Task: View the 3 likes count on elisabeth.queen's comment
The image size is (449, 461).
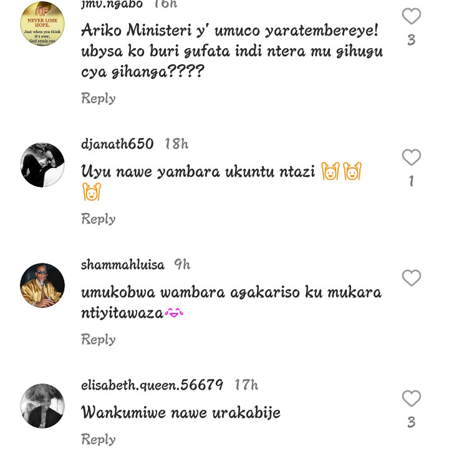Action: pyautogui.click(x=411, y=422)
